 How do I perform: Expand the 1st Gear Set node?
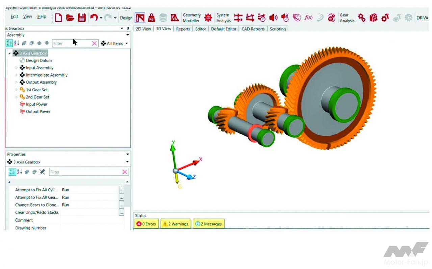click(17, 90)
